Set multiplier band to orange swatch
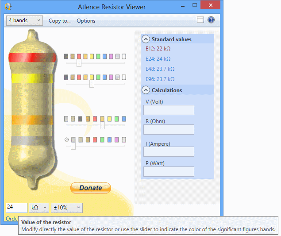Image resolution: width=281 pixels, height=236 pixels. 102,119
